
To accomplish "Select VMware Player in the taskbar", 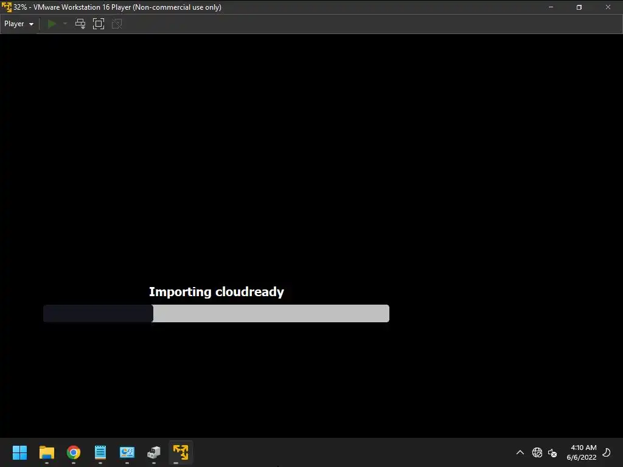I will click(x=181, y=452).
